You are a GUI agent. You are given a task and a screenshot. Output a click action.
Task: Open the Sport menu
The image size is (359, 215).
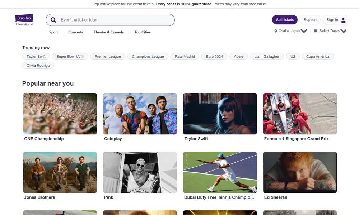point(53,32)
